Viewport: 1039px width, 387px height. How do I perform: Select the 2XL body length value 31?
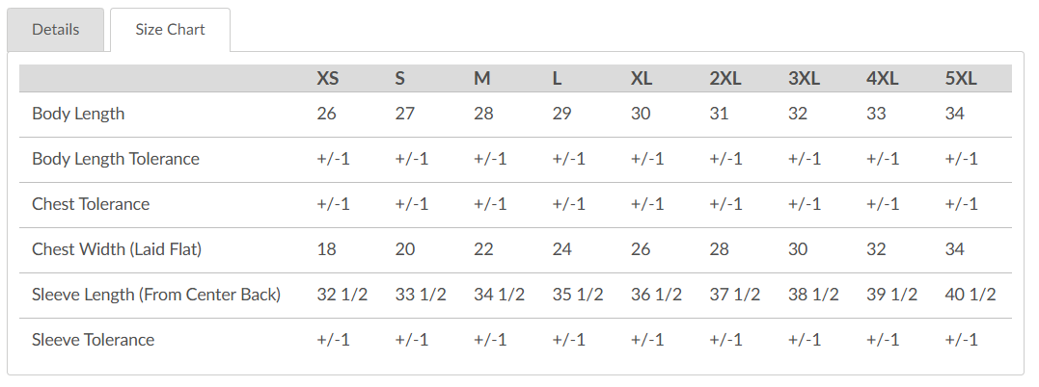click(x=720, y=114)
